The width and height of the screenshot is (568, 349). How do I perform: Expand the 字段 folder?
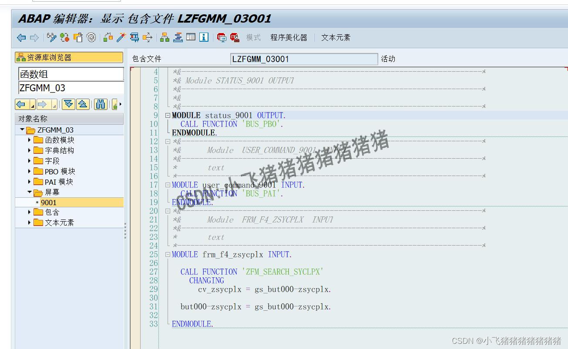29,161
